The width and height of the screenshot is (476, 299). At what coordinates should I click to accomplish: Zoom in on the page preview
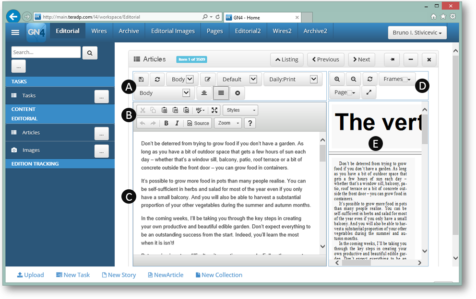337,79
